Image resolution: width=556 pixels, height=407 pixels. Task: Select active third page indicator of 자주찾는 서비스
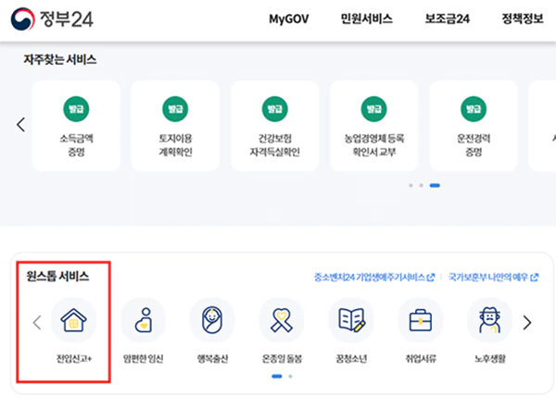[435, 185]
